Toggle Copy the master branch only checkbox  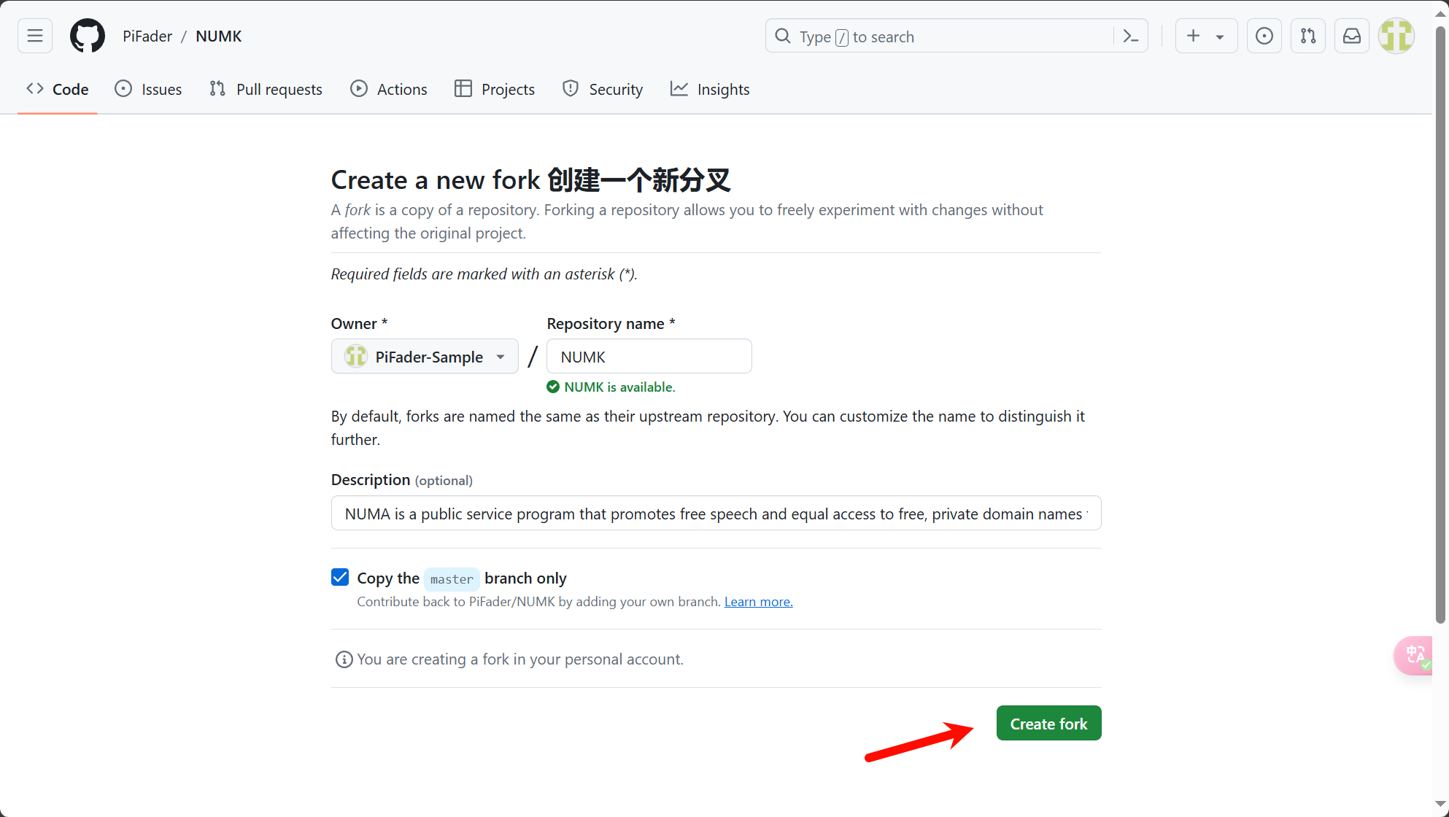tap(340, 577)
